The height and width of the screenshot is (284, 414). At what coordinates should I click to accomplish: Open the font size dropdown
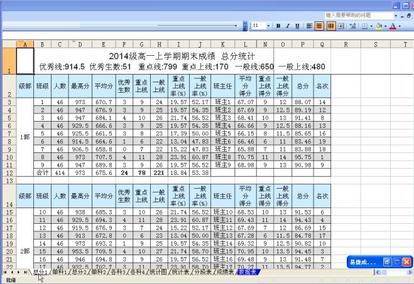[x=269, y=26]
